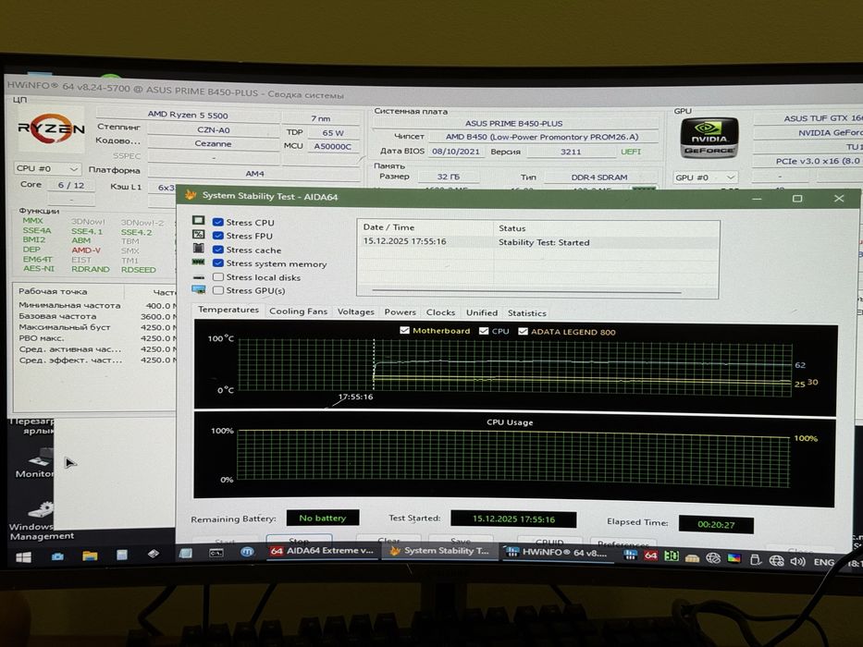Click the Elapsed Time value 00:20:27

[x=716, y=524]
